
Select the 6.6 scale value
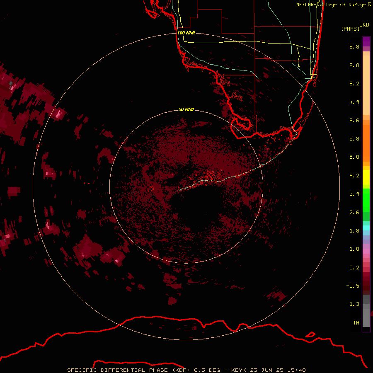pyautogui.click(x=354, y=120)
